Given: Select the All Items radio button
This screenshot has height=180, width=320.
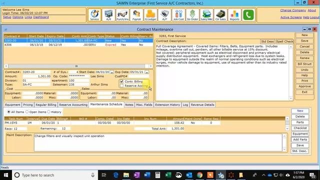Looking at the screenshot, I should 9,112.
